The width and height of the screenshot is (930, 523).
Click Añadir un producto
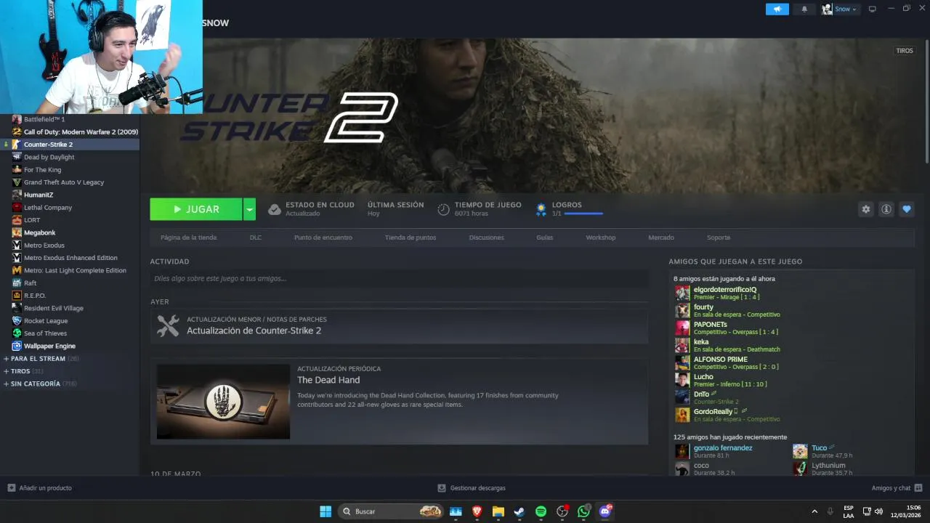[x=39, y=488]
